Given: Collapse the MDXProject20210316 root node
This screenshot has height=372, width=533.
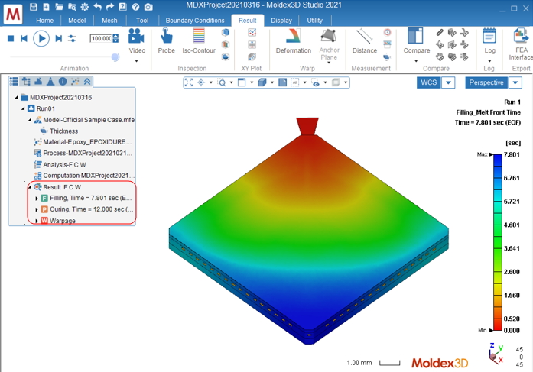Looking at the screenshot, I should (x=16, y=98).
